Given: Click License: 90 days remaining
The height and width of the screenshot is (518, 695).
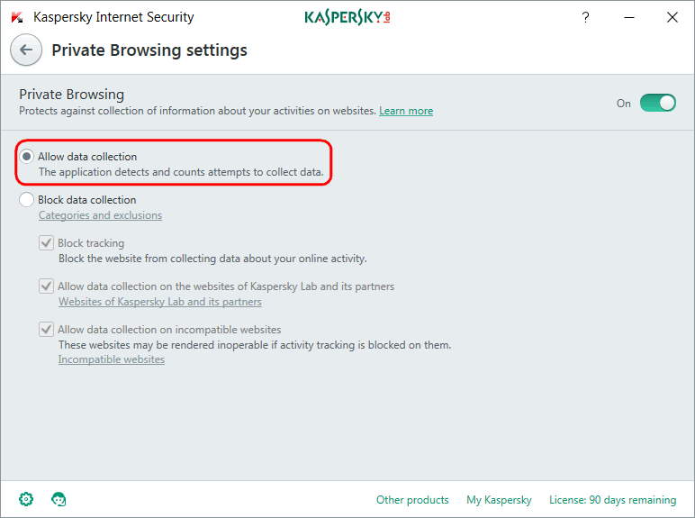Looking at the screenshot, I should (612, 500).
